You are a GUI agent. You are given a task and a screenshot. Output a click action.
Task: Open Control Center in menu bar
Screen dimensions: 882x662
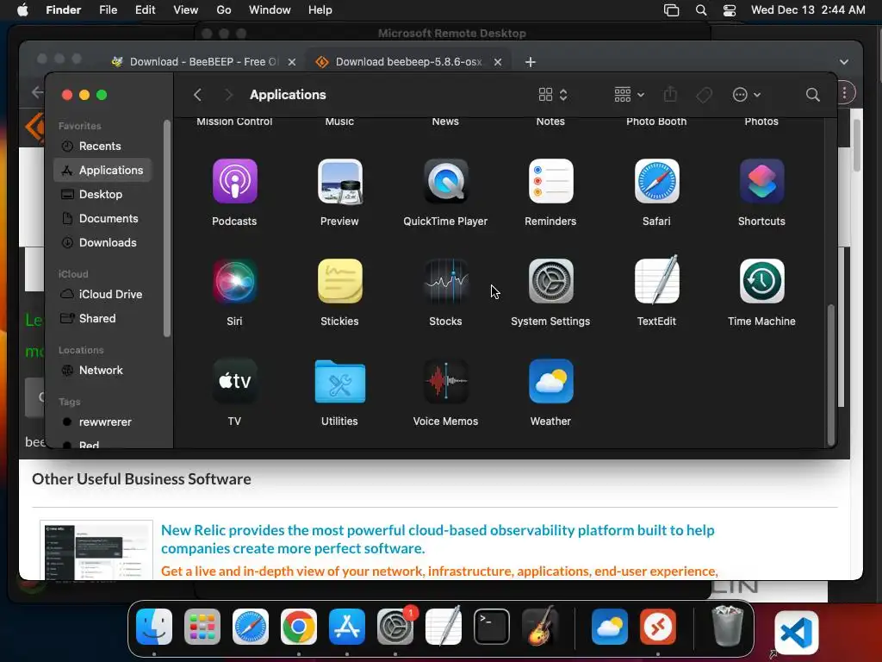[x=730, y=10]
